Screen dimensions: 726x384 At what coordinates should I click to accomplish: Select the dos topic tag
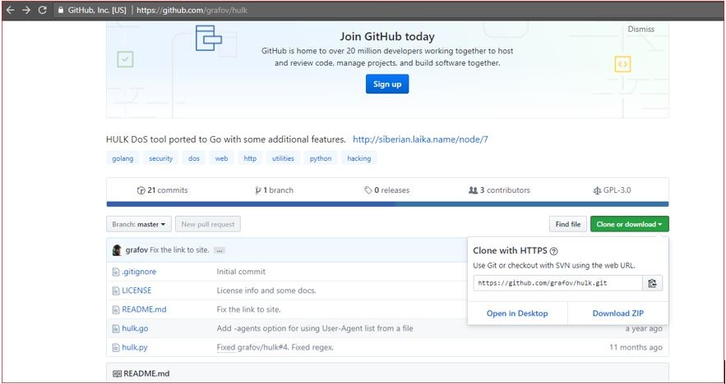194,158
